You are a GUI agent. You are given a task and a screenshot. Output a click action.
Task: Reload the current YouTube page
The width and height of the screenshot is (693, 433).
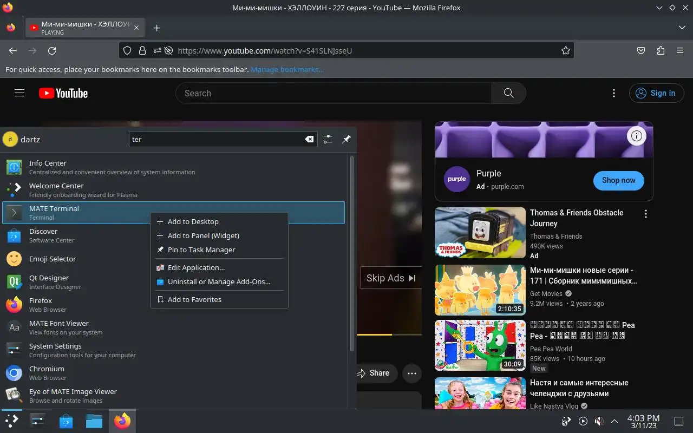click(52, 50)
